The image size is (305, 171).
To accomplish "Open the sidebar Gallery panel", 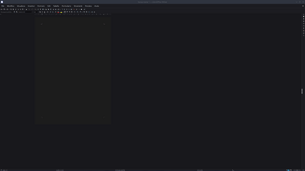I will point(304,23).
